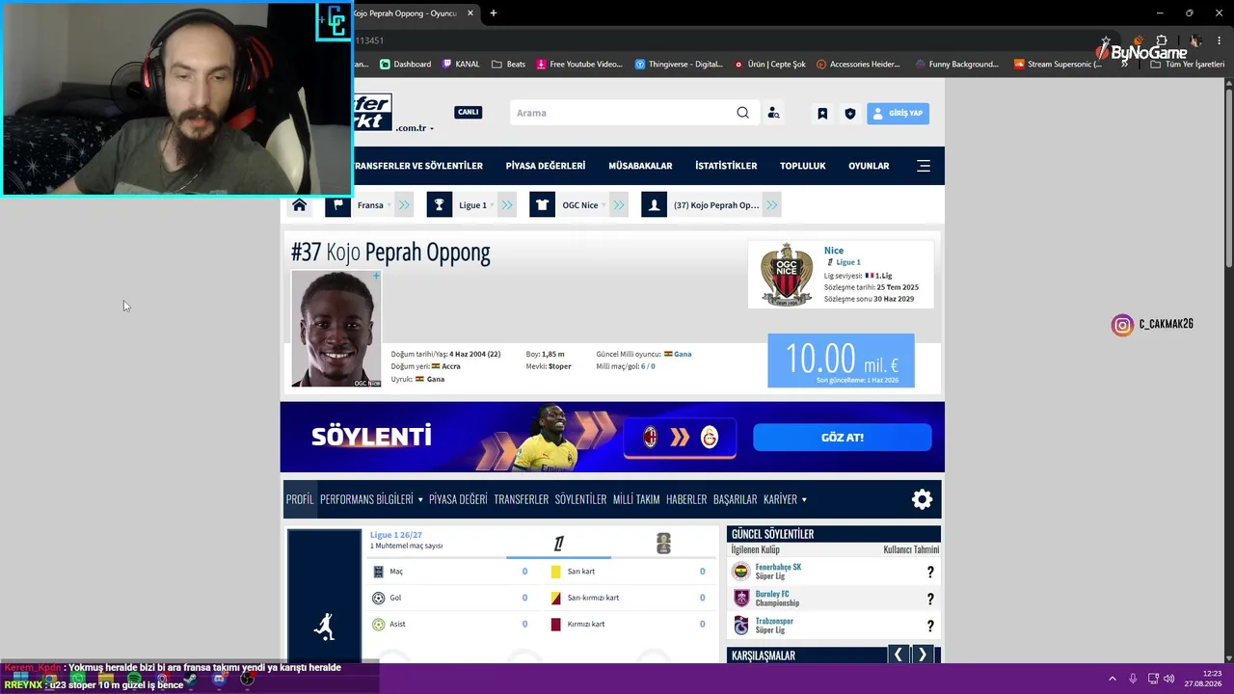Click the OGC Nice club crest

coord(787,275)
